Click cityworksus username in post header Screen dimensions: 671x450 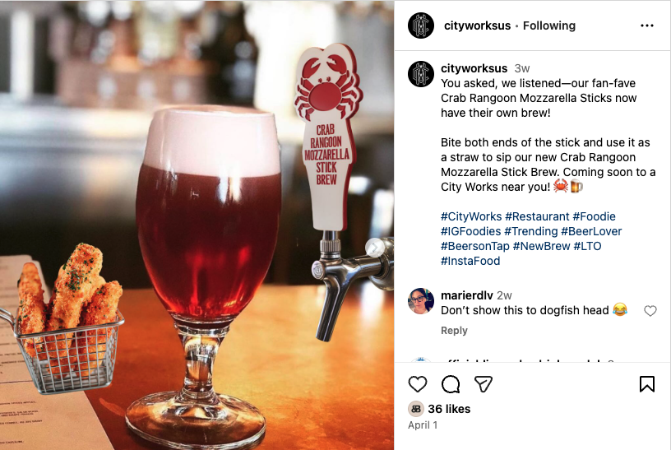click(477, 26)
